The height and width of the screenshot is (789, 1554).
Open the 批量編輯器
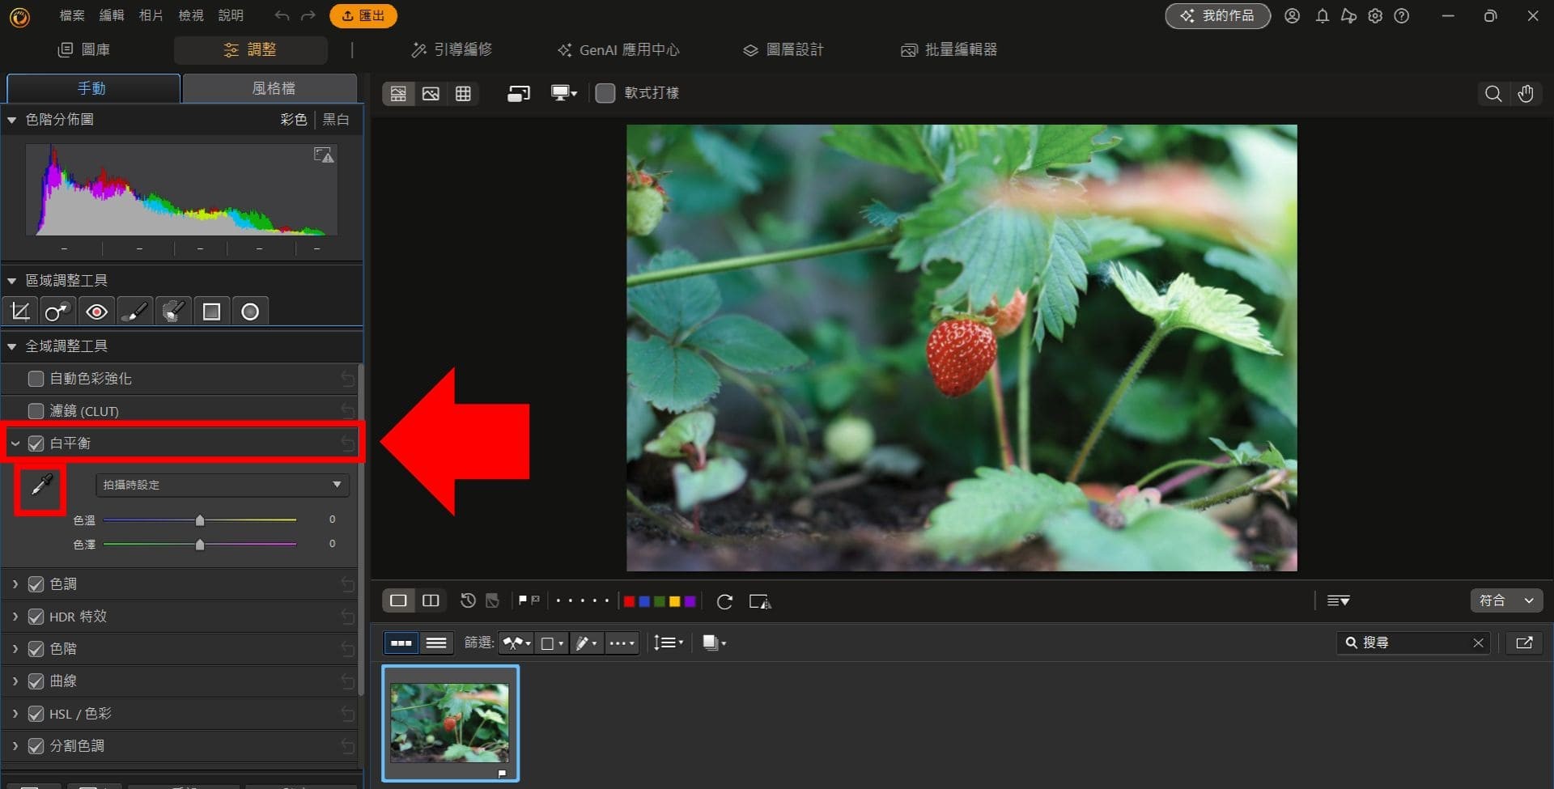coord(949,49)
